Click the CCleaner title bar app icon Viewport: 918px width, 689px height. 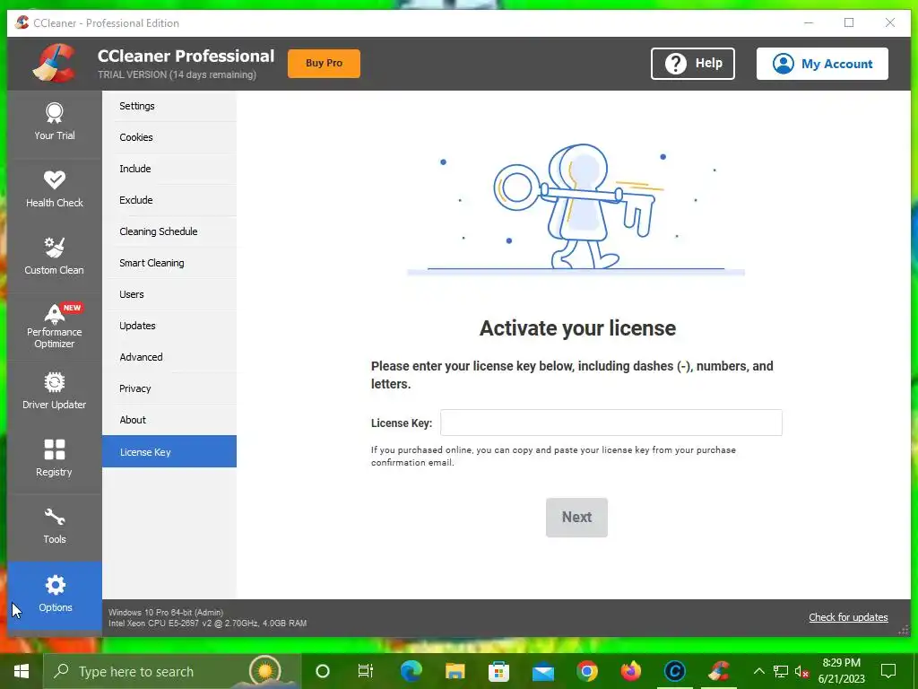(x=22, y=22)
